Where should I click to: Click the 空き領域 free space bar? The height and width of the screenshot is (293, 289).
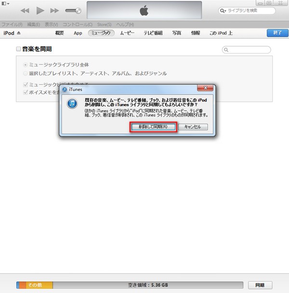click(x=148, y=285)
